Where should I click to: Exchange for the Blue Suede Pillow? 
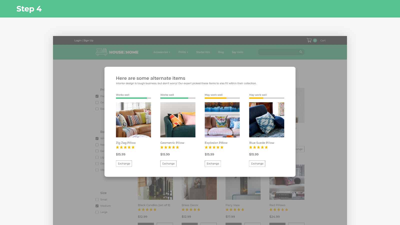(x=257, y=163)
